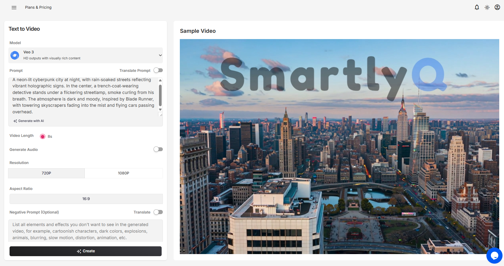Screen dimensions: 504x266
Task: Click Generate with AI
Action: click(29, 121)
